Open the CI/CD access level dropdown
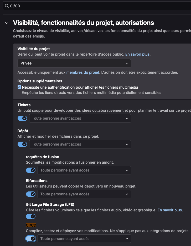Image resolution: width=191 pixels, height=246 pixels. [84, 239]
